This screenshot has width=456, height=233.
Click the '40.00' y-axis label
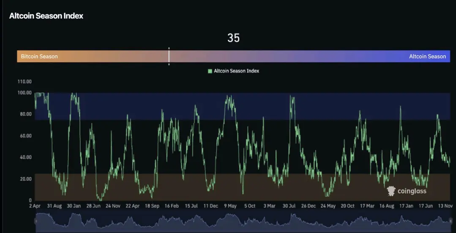(x=26, y=157)
